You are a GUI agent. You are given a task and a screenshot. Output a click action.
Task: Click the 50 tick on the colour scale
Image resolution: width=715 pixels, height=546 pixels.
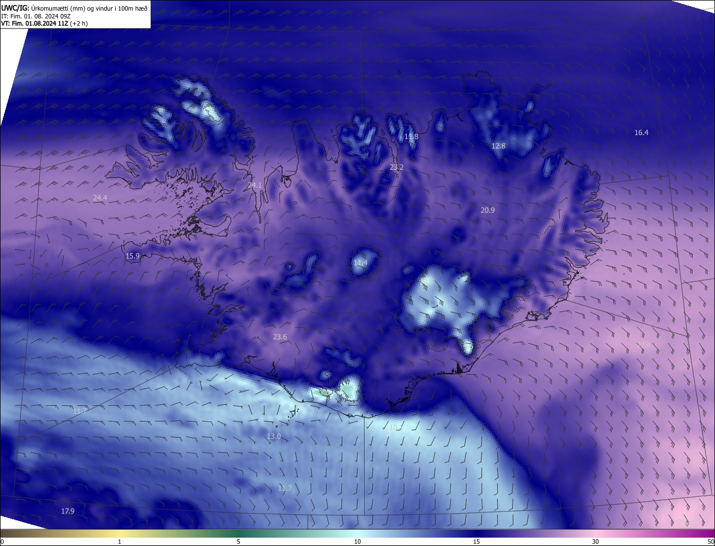coord(711,542)
